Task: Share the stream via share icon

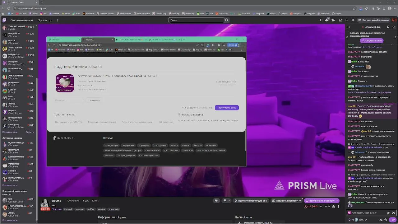Action: pos(334,206)
